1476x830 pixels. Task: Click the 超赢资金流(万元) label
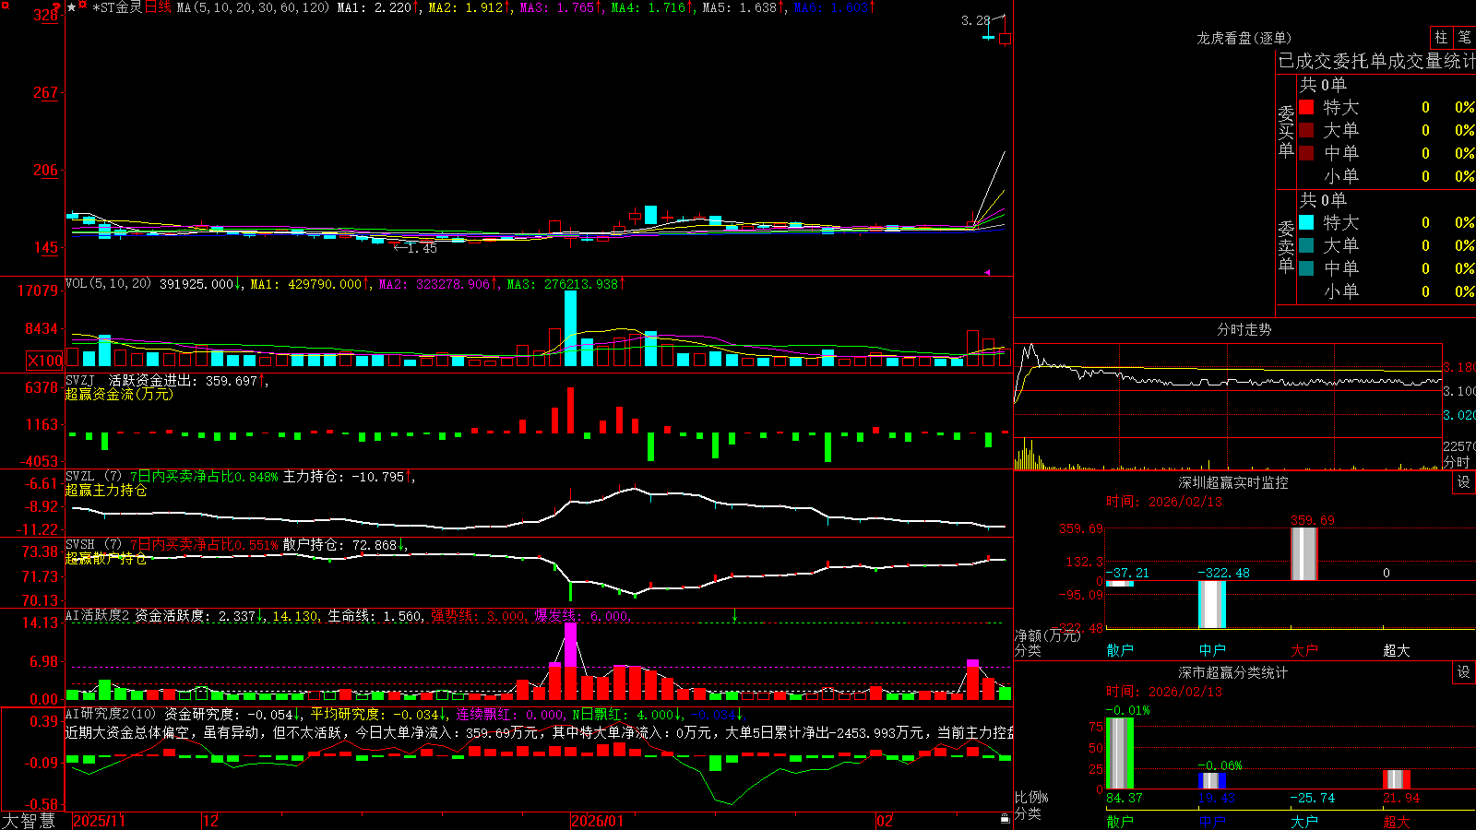[x=119, y=394]
